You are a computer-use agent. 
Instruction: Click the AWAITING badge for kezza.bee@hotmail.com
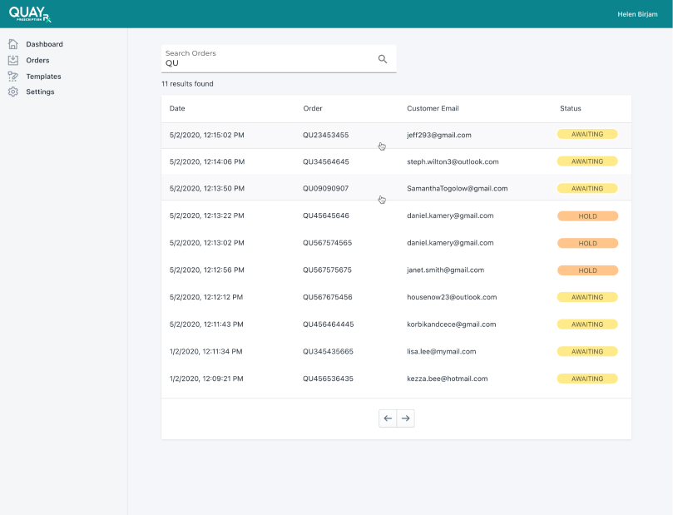[x=587, y=379]
